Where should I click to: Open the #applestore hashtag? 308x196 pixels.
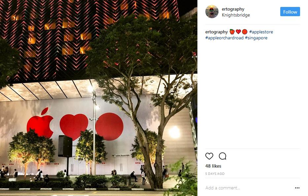tap(261, 32)
